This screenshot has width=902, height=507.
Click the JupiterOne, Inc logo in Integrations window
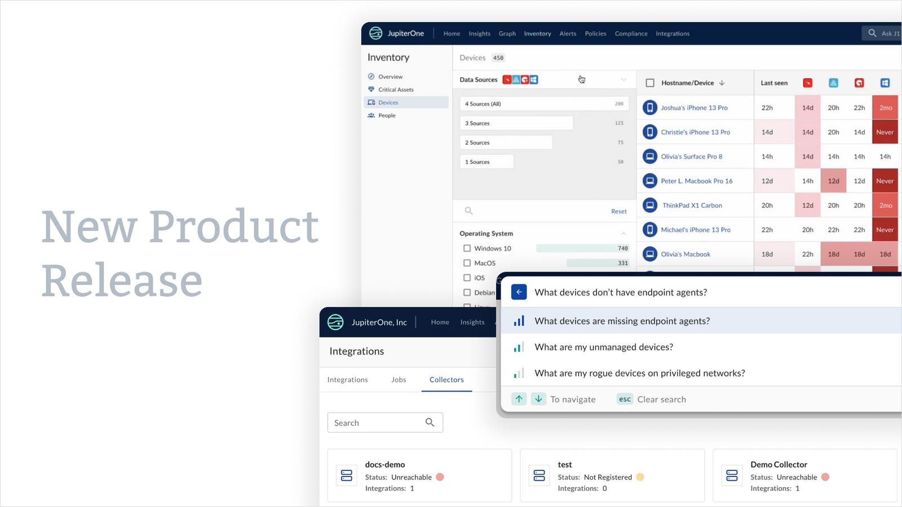click(335, 322)
